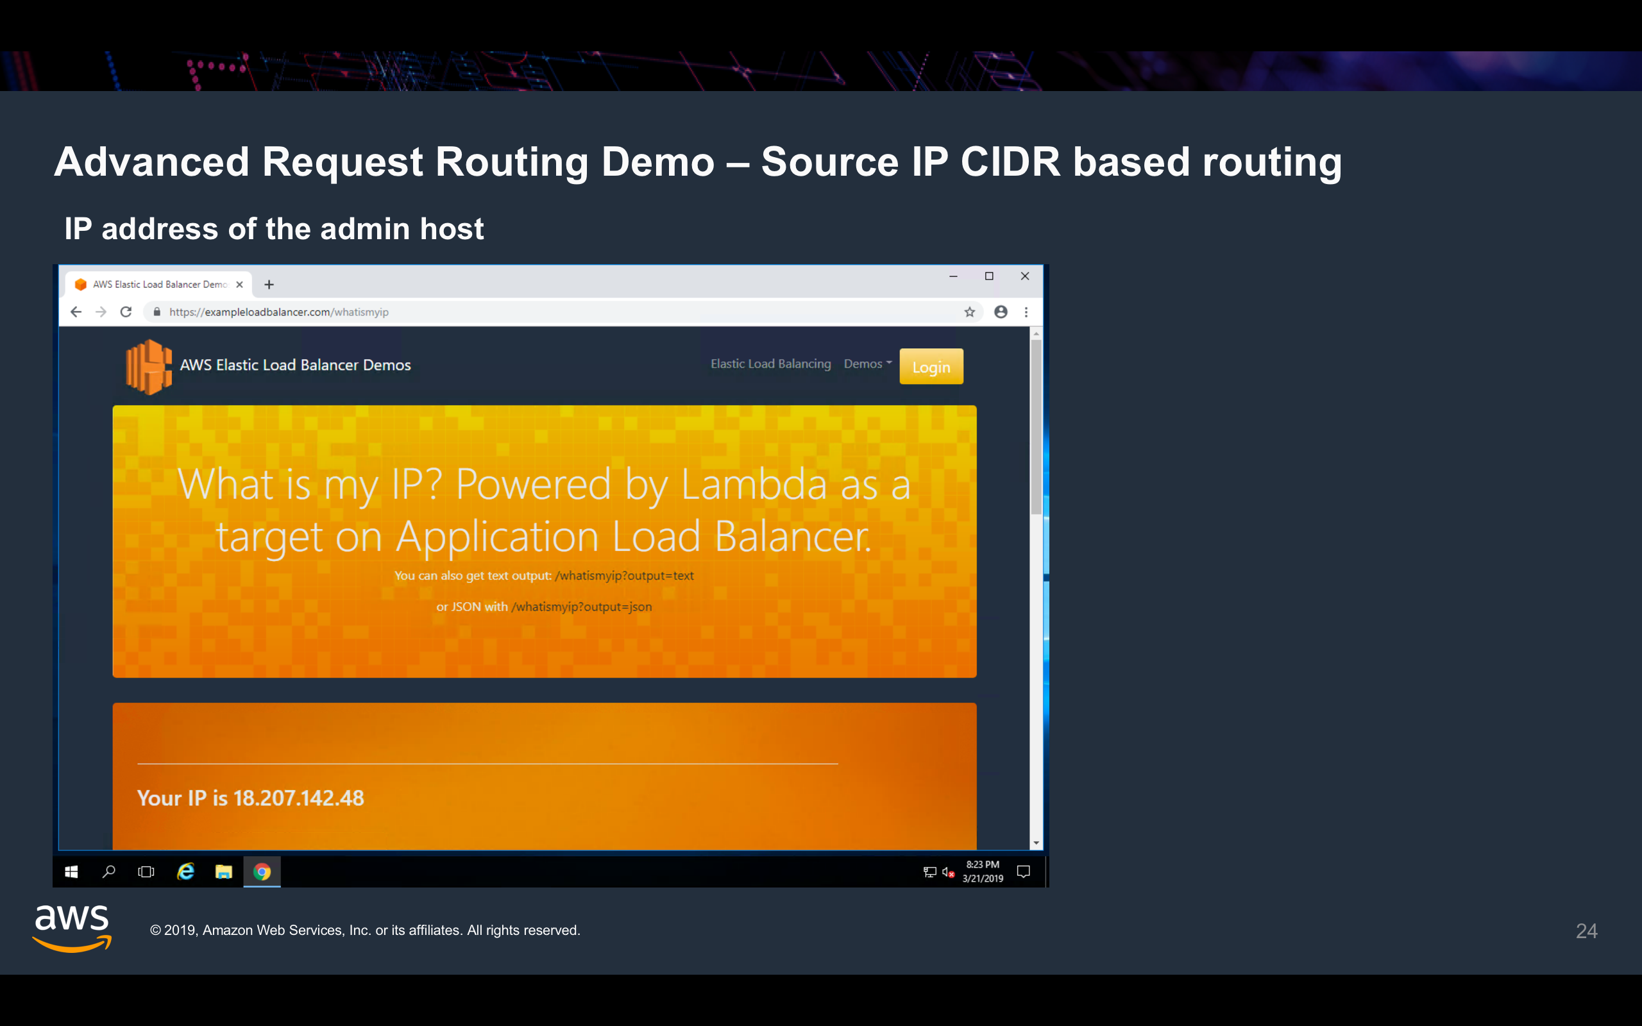Click the muted volume icon in system tray
1642x1026 pixels.
948,871
